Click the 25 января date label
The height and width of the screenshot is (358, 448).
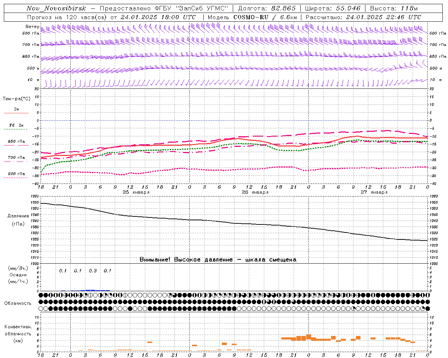[136, 192]
